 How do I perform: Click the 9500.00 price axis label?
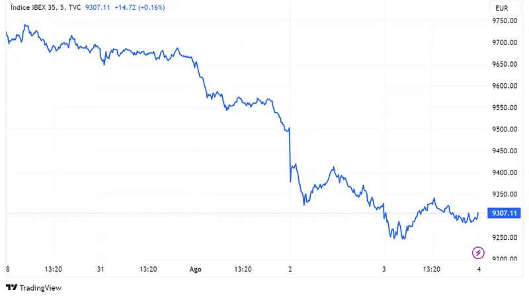click(x=505, y=130)
